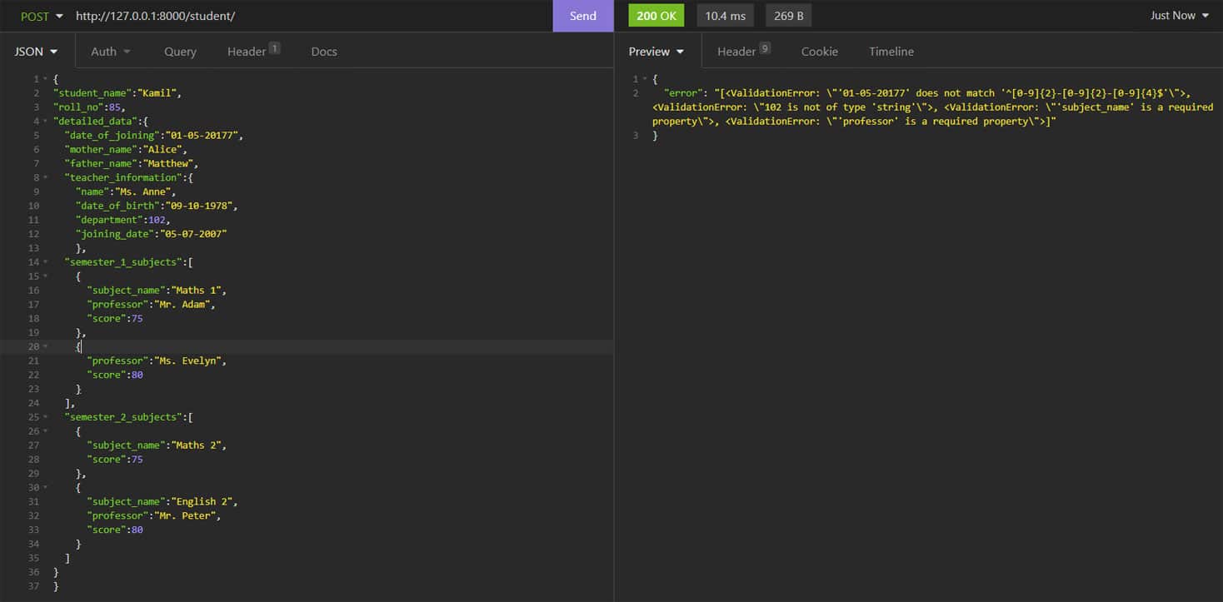Open the response Header tab with 9 badge
This screenshot has width=1223, height=602.
coord(743,52)
